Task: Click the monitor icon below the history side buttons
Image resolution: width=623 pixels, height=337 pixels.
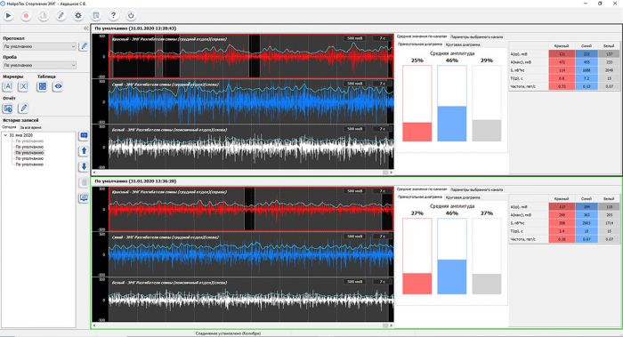Action: pos(84,198)
